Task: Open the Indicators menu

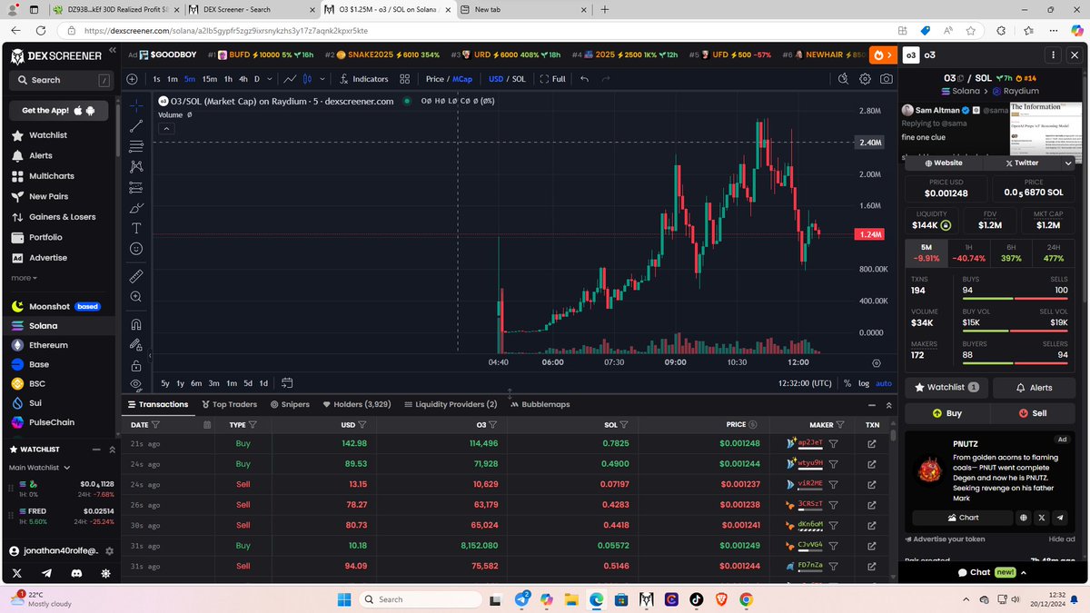Action: click(363, 79)
